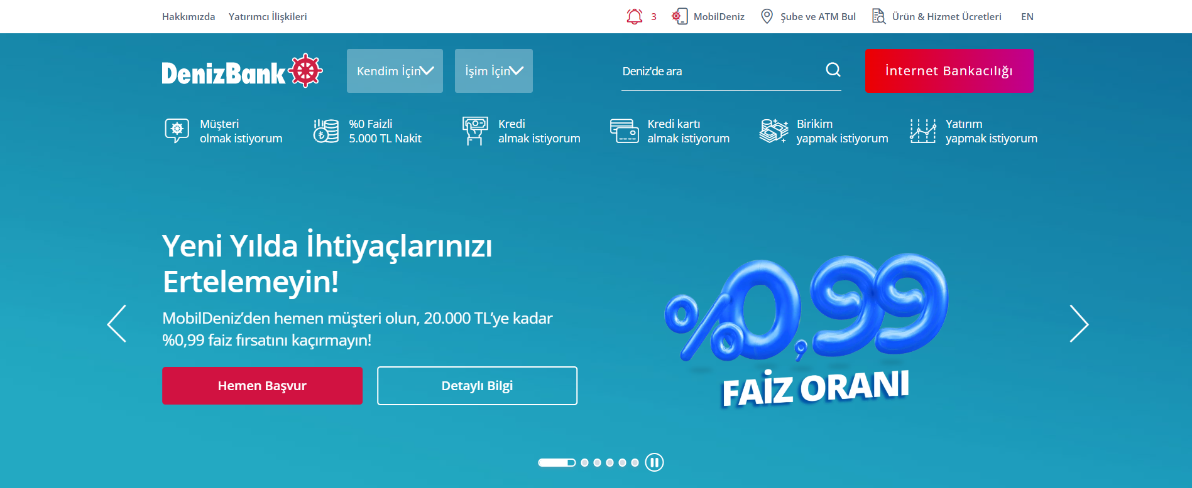The height and width of the screenshot is (488, 1192).
Task: Click the hand holding money loan icon
Action: pyautogui.click(x=475, y=130)
